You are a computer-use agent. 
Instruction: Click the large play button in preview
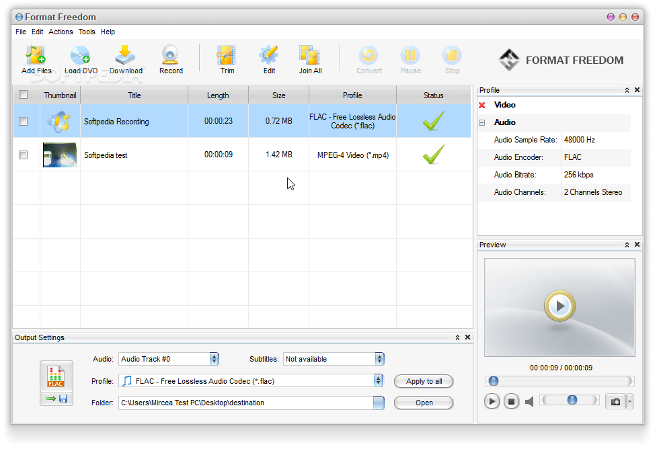(559, 306)
